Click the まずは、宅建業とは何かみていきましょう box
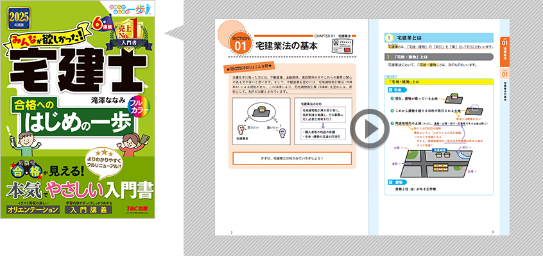Screen dimensions: 543x256 pyautogui.click(x=292, y=158)
